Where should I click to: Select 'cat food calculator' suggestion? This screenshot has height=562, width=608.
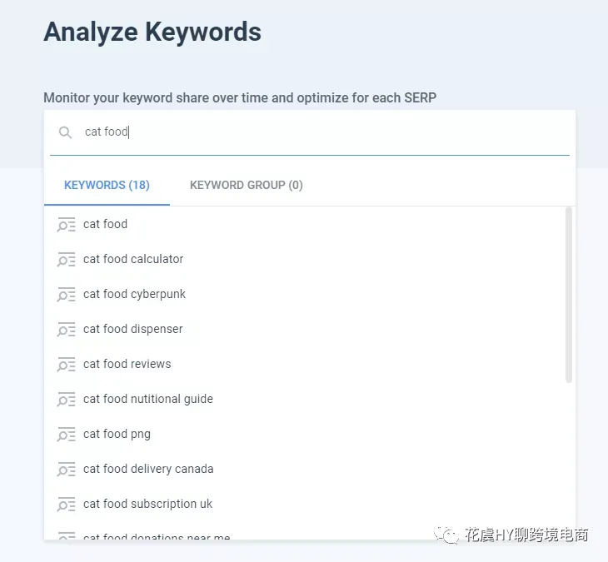coord(304,259)
